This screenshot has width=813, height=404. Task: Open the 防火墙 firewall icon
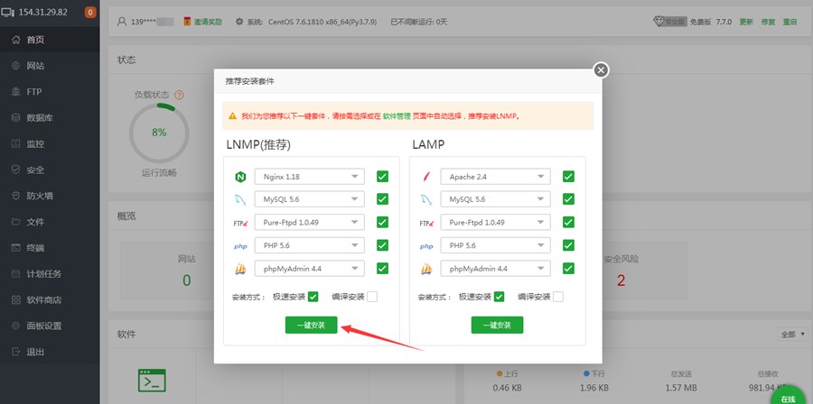(15, 196)
